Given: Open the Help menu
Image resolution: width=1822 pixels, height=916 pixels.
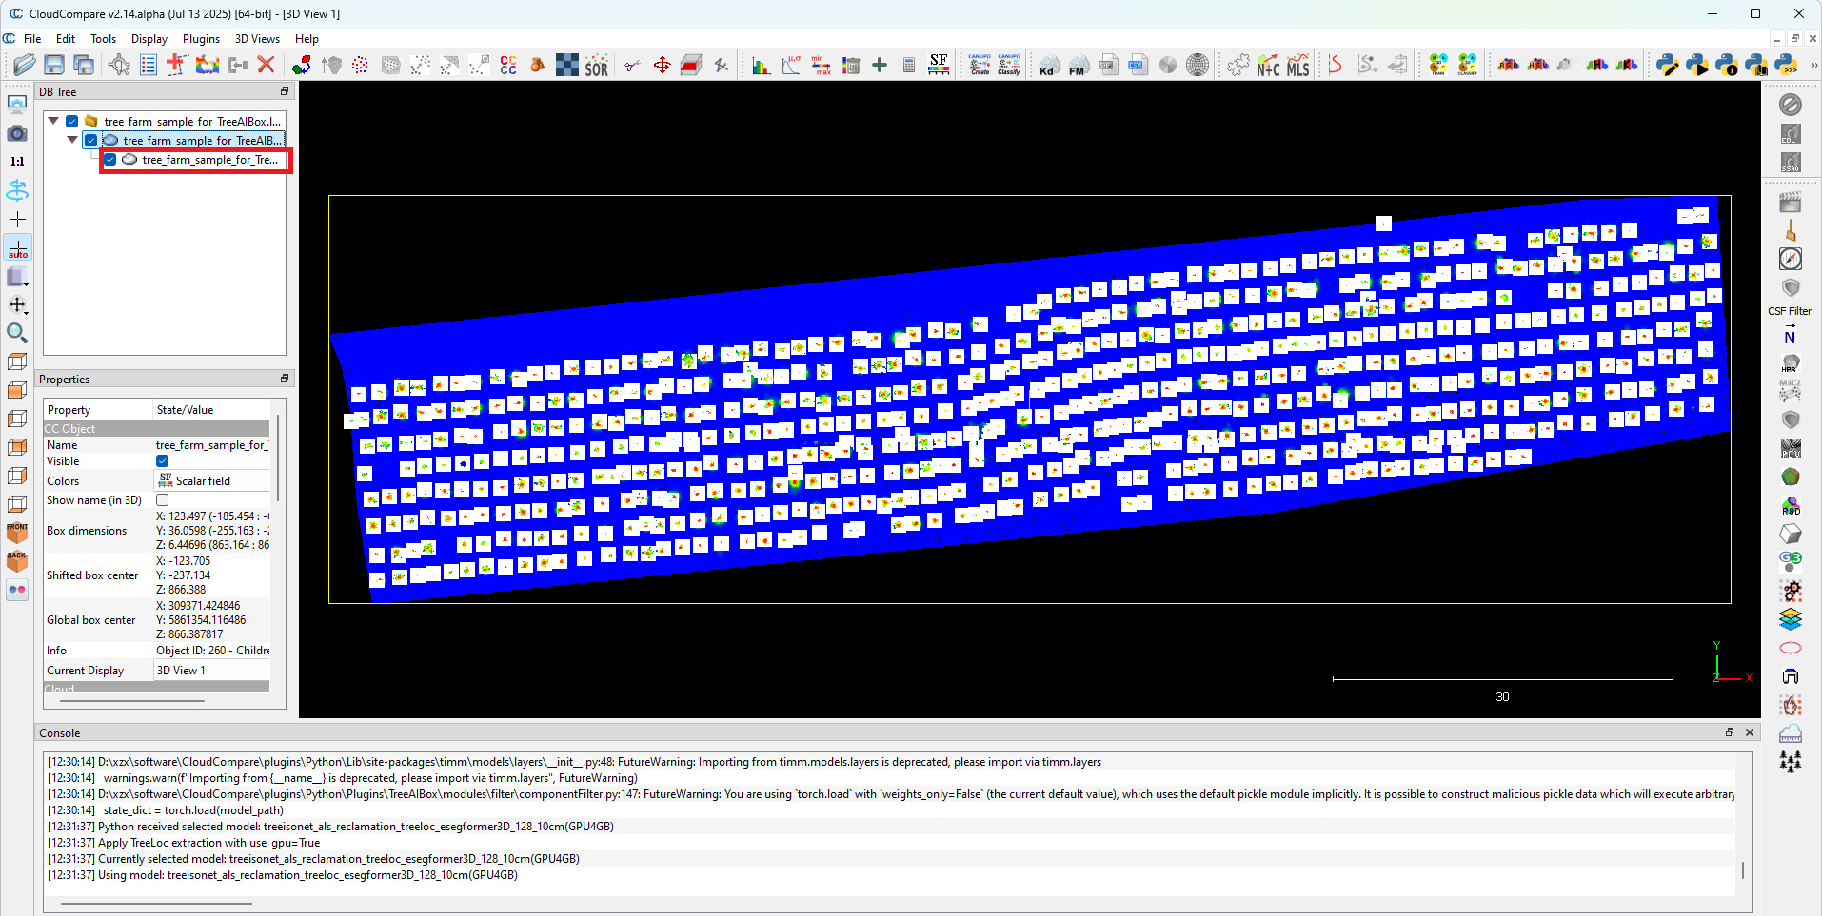Looking at the screenshot, I should click(307, 39).
